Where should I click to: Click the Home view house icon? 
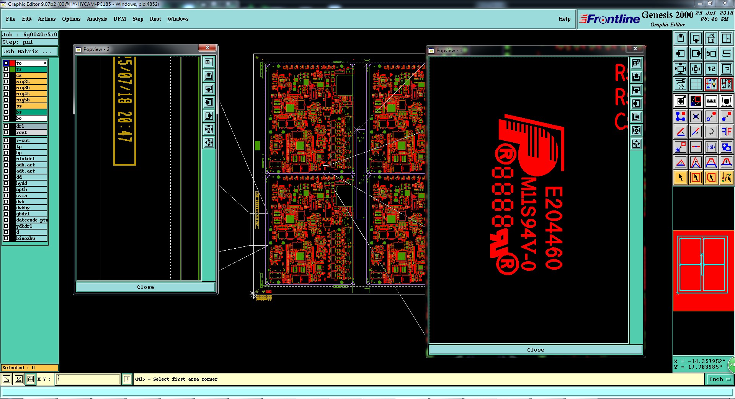[711, 38]
